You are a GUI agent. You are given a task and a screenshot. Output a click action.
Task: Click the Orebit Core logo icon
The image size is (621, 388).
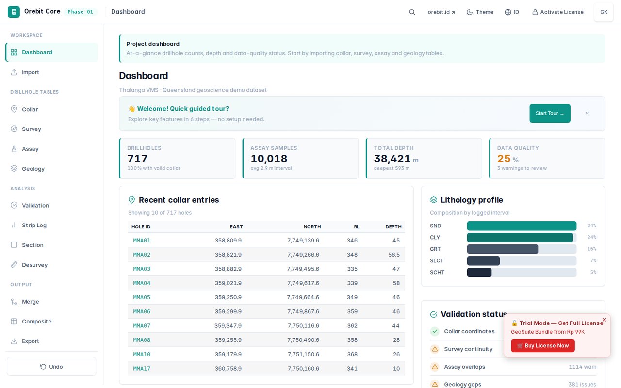[14, 12]
